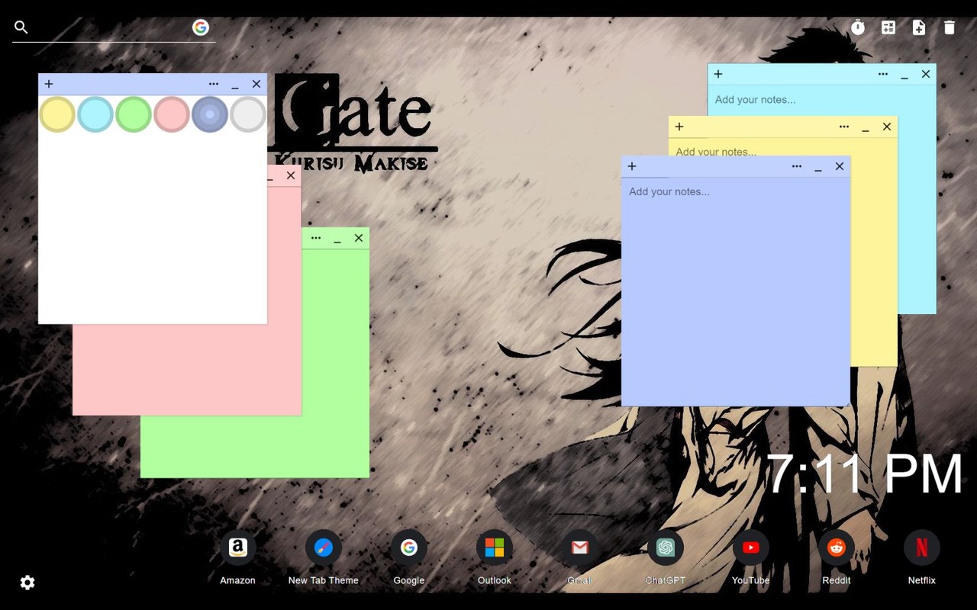Image resolution: width=977 pixels, height=610 pixels.
Task: Close the purple note
Action: coord(840,166)
